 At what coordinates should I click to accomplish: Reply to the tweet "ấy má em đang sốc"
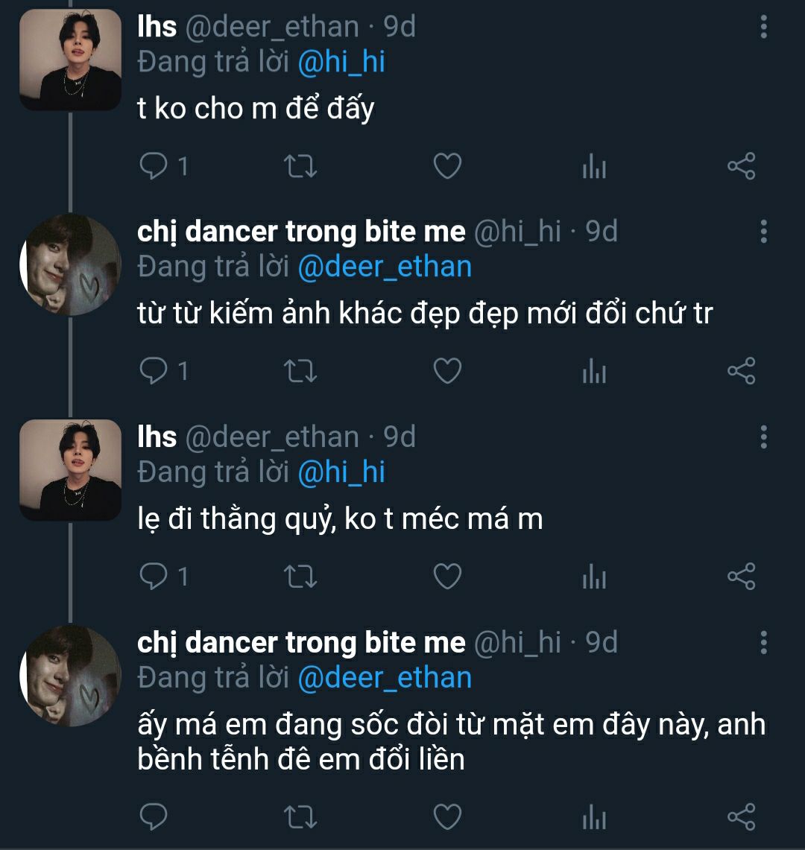tap(154, 816)
